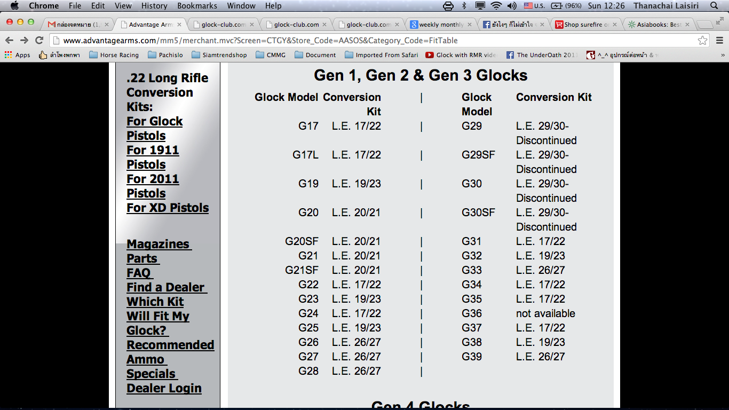The height and width of the screenshot is (410, 729).
Task: Follow the For 1911 Pistols link
Action: [153, 157]
